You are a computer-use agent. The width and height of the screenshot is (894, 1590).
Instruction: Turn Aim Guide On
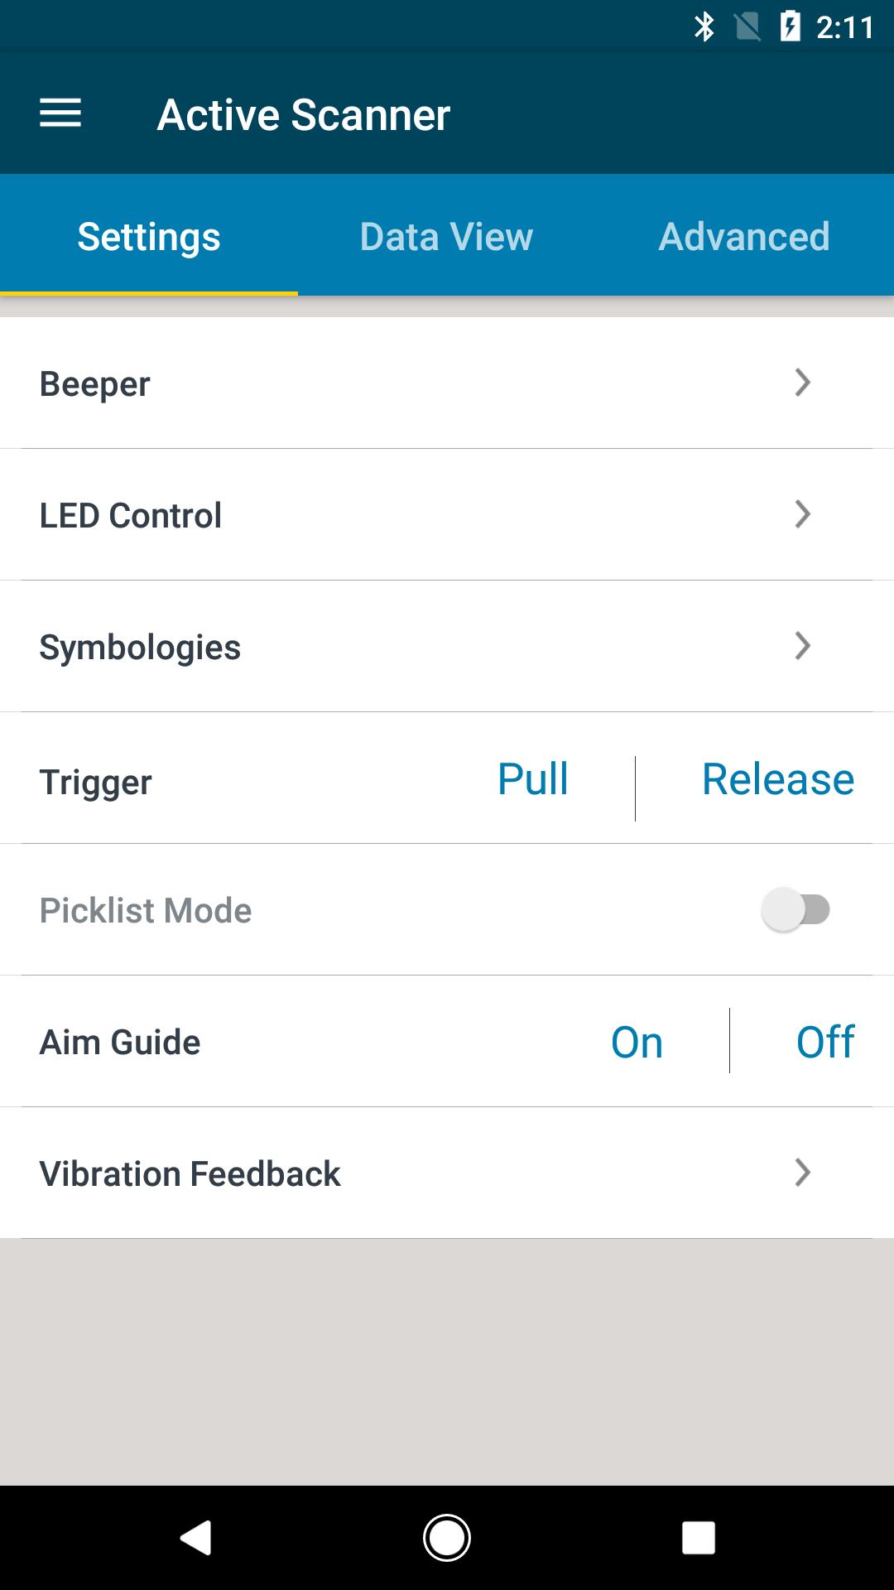pyautogui.click(x=637, y=1042)
